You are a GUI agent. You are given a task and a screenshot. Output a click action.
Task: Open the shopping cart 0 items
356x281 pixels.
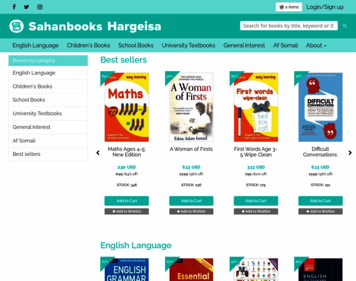289,7
